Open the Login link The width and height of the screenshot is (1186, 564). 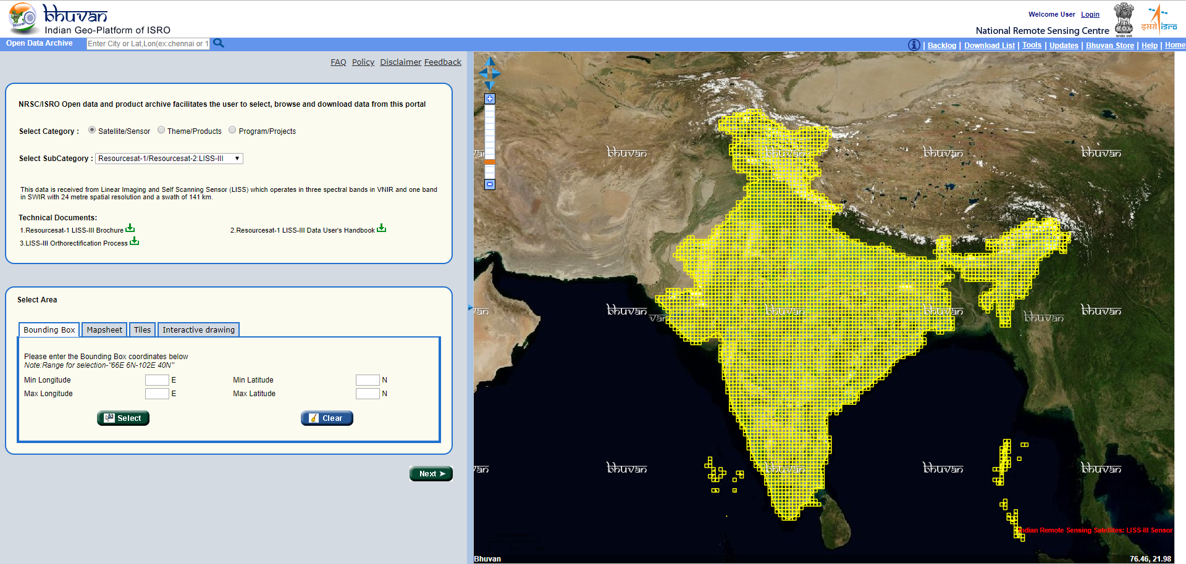click(x=1090, y=14)
